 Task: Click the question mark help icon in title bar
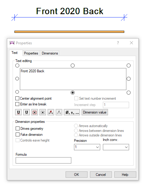(118, 43)
